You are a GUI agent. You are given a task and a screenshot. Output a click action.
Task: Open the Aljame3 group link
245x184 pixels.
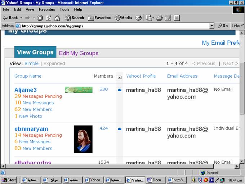[26, 90]
